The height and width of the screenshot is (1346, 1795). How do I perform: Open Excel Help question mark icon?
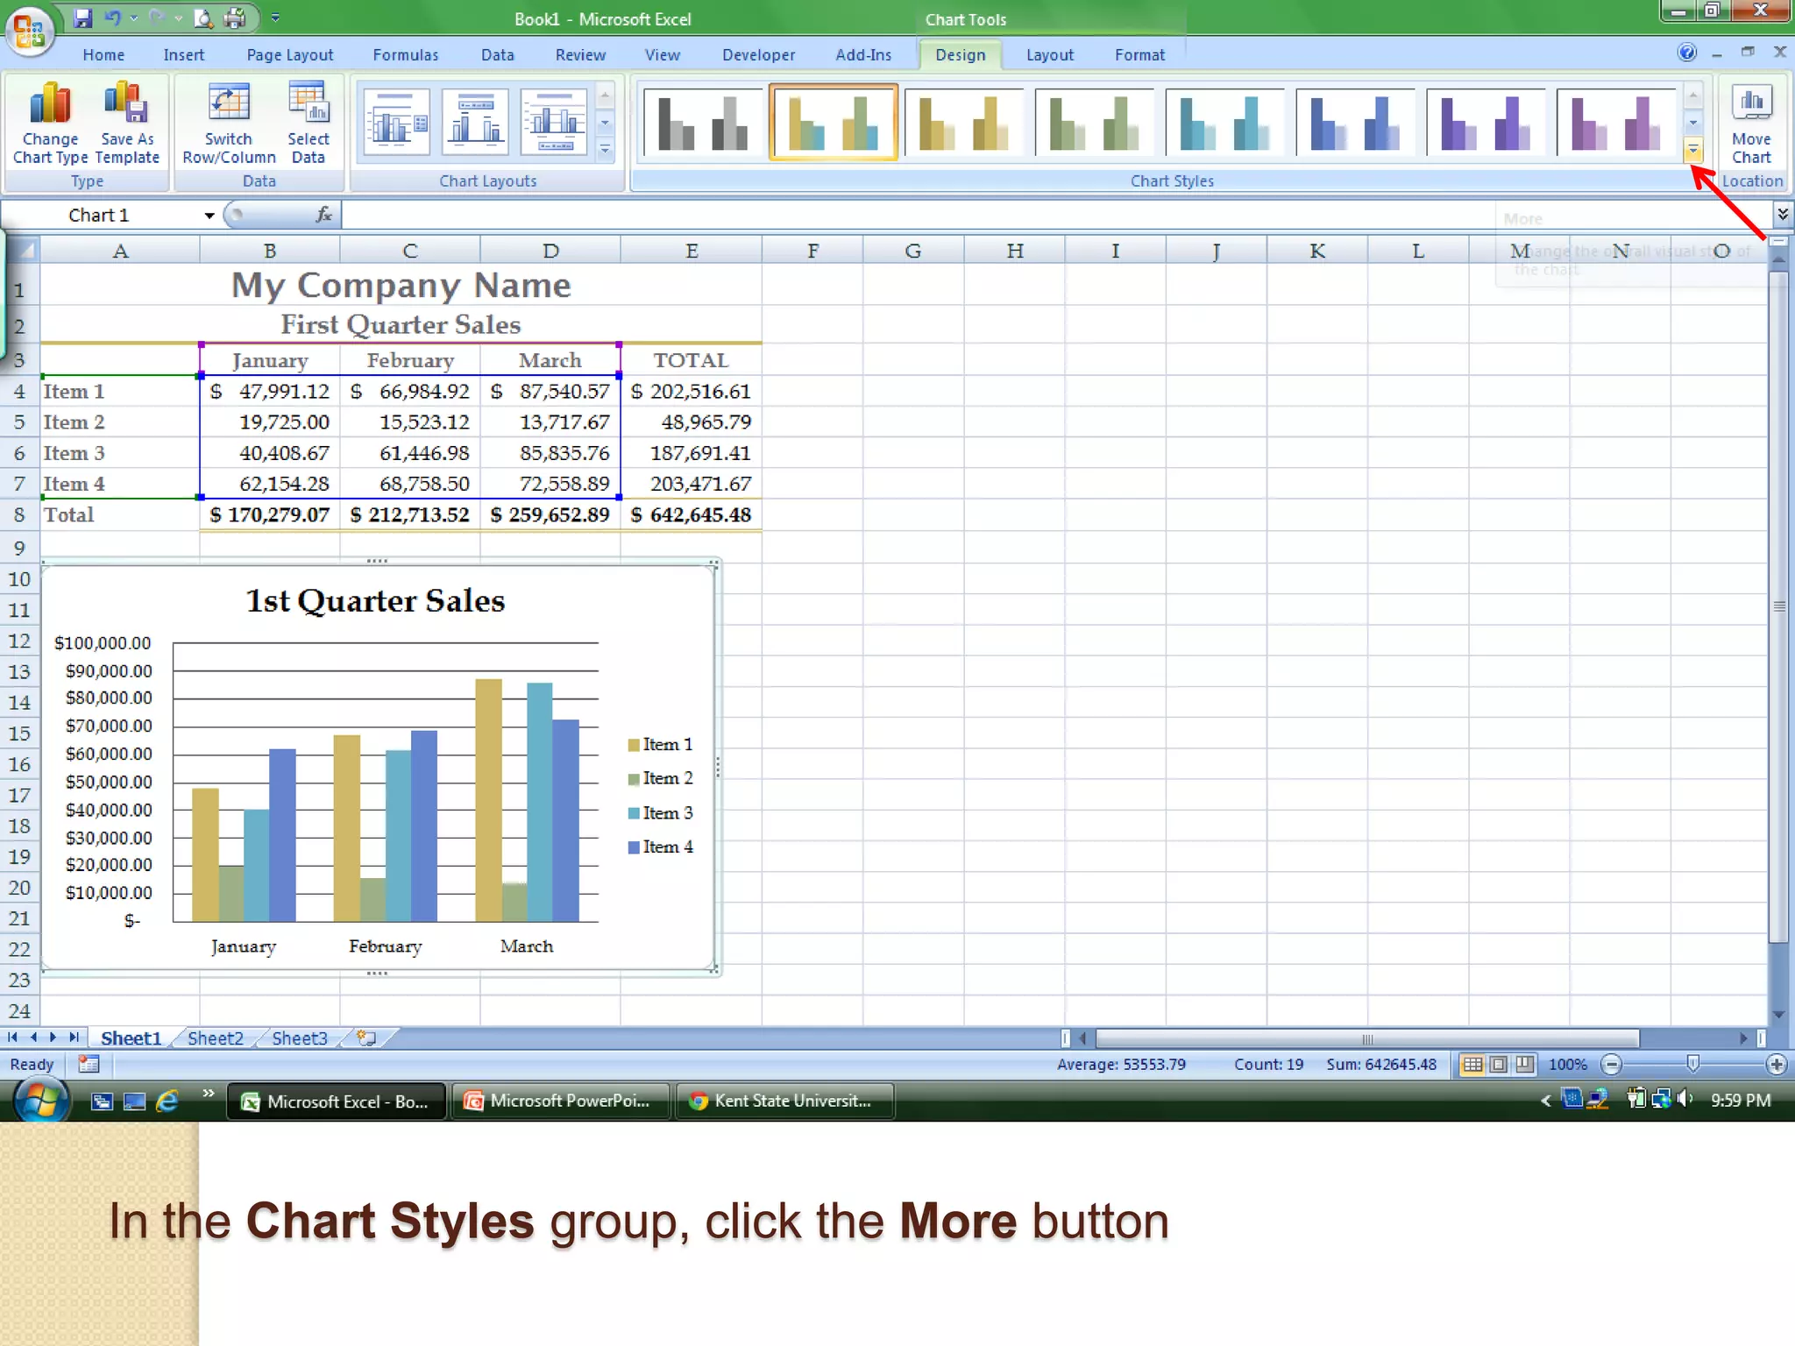tap(1687, 53)
